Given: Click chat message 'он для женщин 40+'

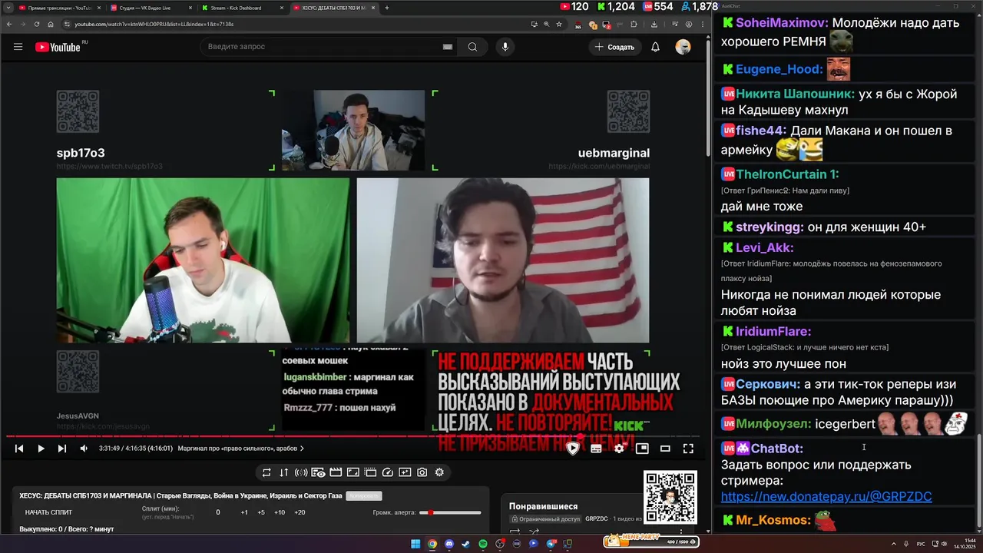Looking at the screenshot, I should pos(867,227).
